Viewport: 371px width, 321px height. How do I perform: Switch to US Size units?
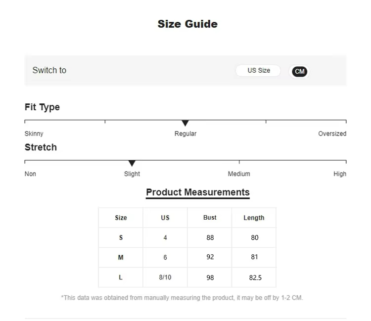coord(258,71)
